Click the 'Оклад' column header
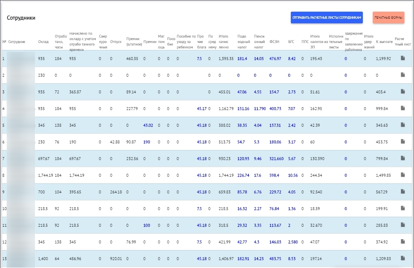Viewport: 414px width, 268px height. [x=43, y=42]
